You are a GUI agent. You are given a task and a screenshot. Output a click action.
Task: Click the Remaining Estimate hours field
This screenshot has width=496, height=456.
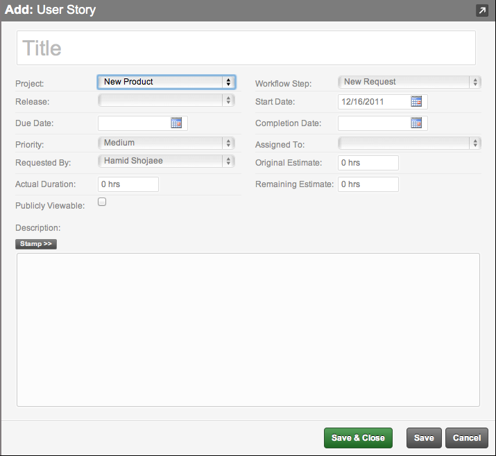tap(368, 184)
